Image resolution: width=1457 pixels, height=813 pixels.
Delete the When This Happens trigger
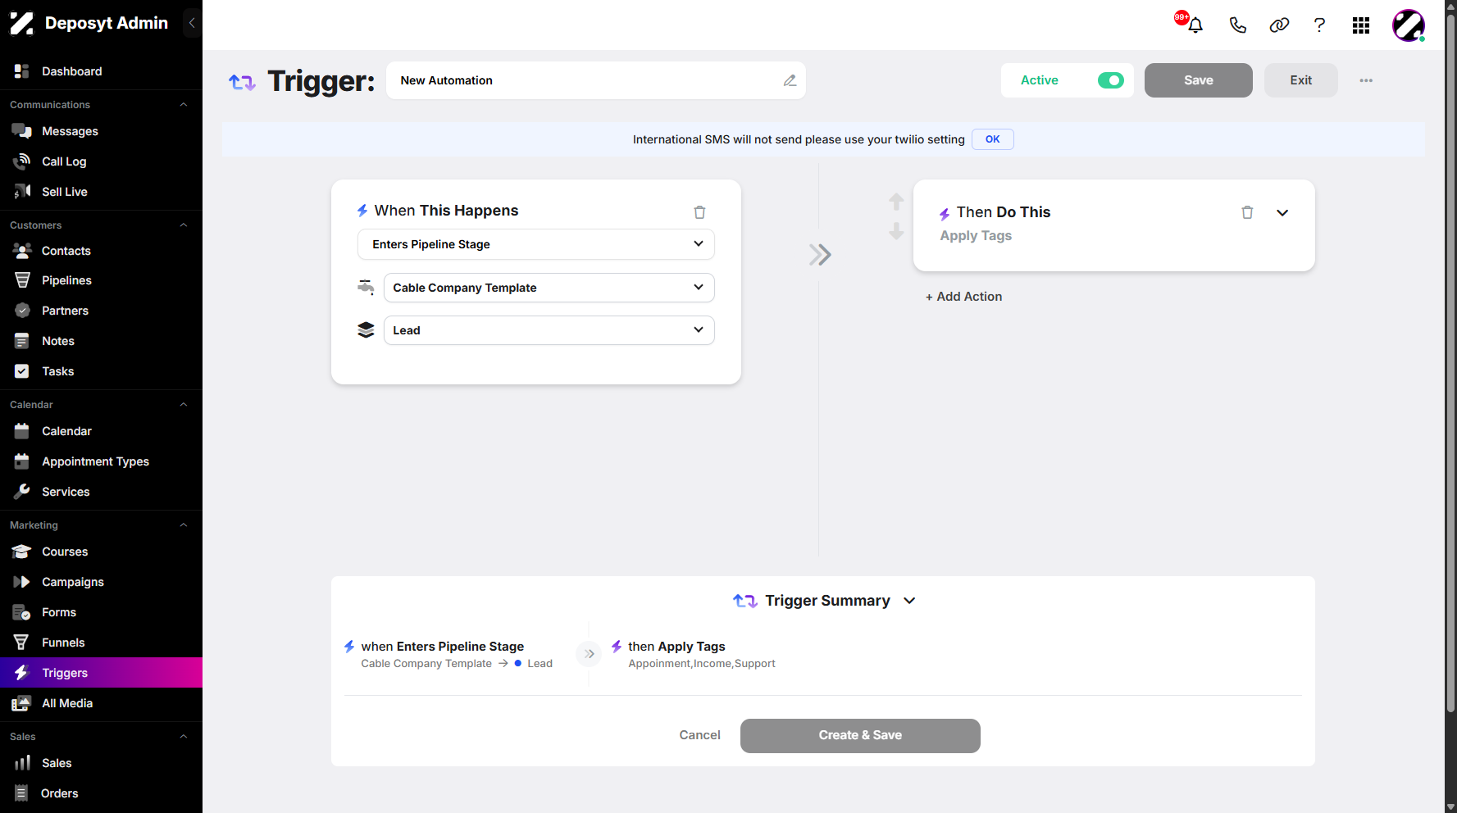point(699,212)
